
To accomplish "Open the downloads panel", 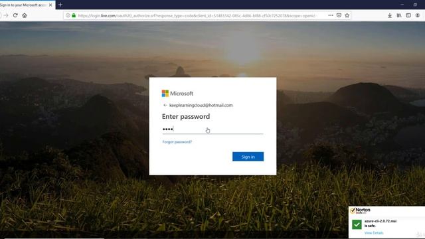I will tap(390, 15).
